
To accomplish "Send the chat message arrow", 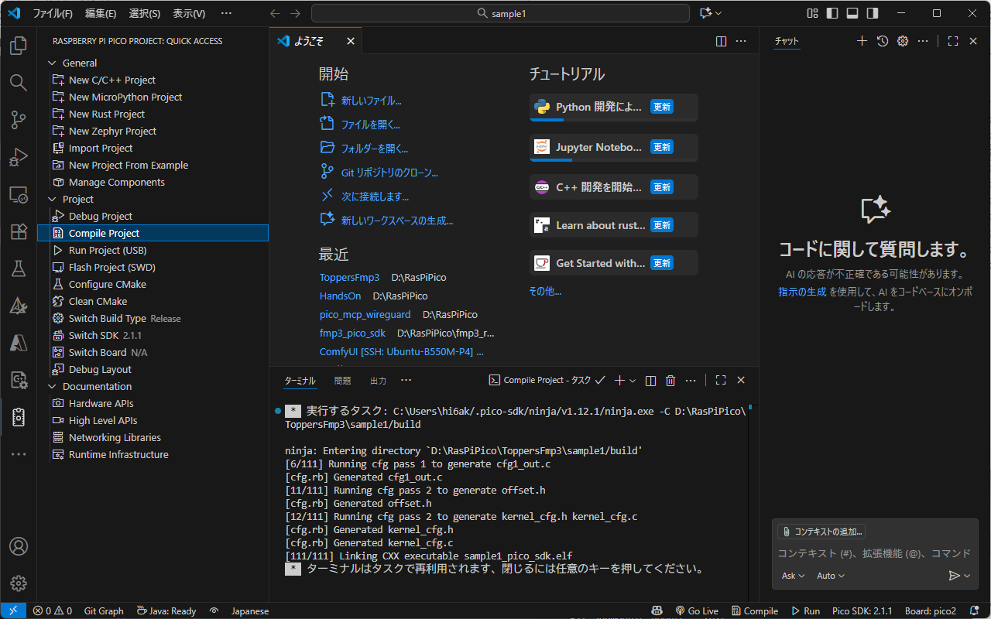I will 954,576.
